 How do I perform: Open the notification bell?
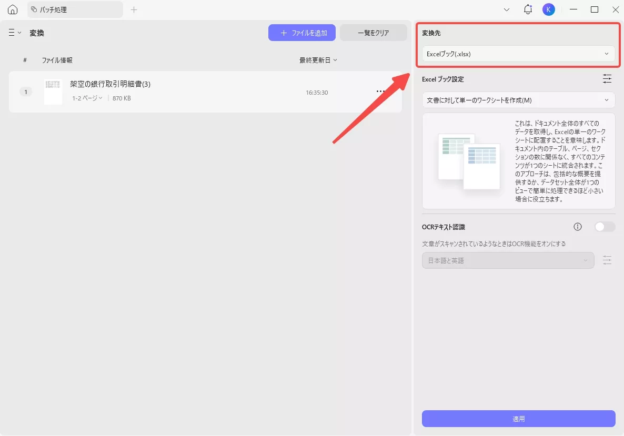527,9
